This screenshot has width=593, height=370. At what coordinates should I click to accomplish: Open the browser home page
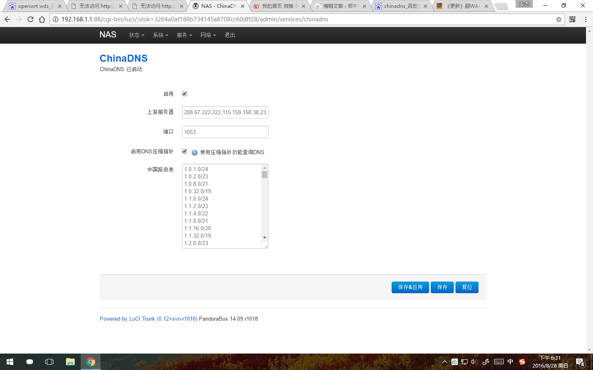tap(42, 19)
